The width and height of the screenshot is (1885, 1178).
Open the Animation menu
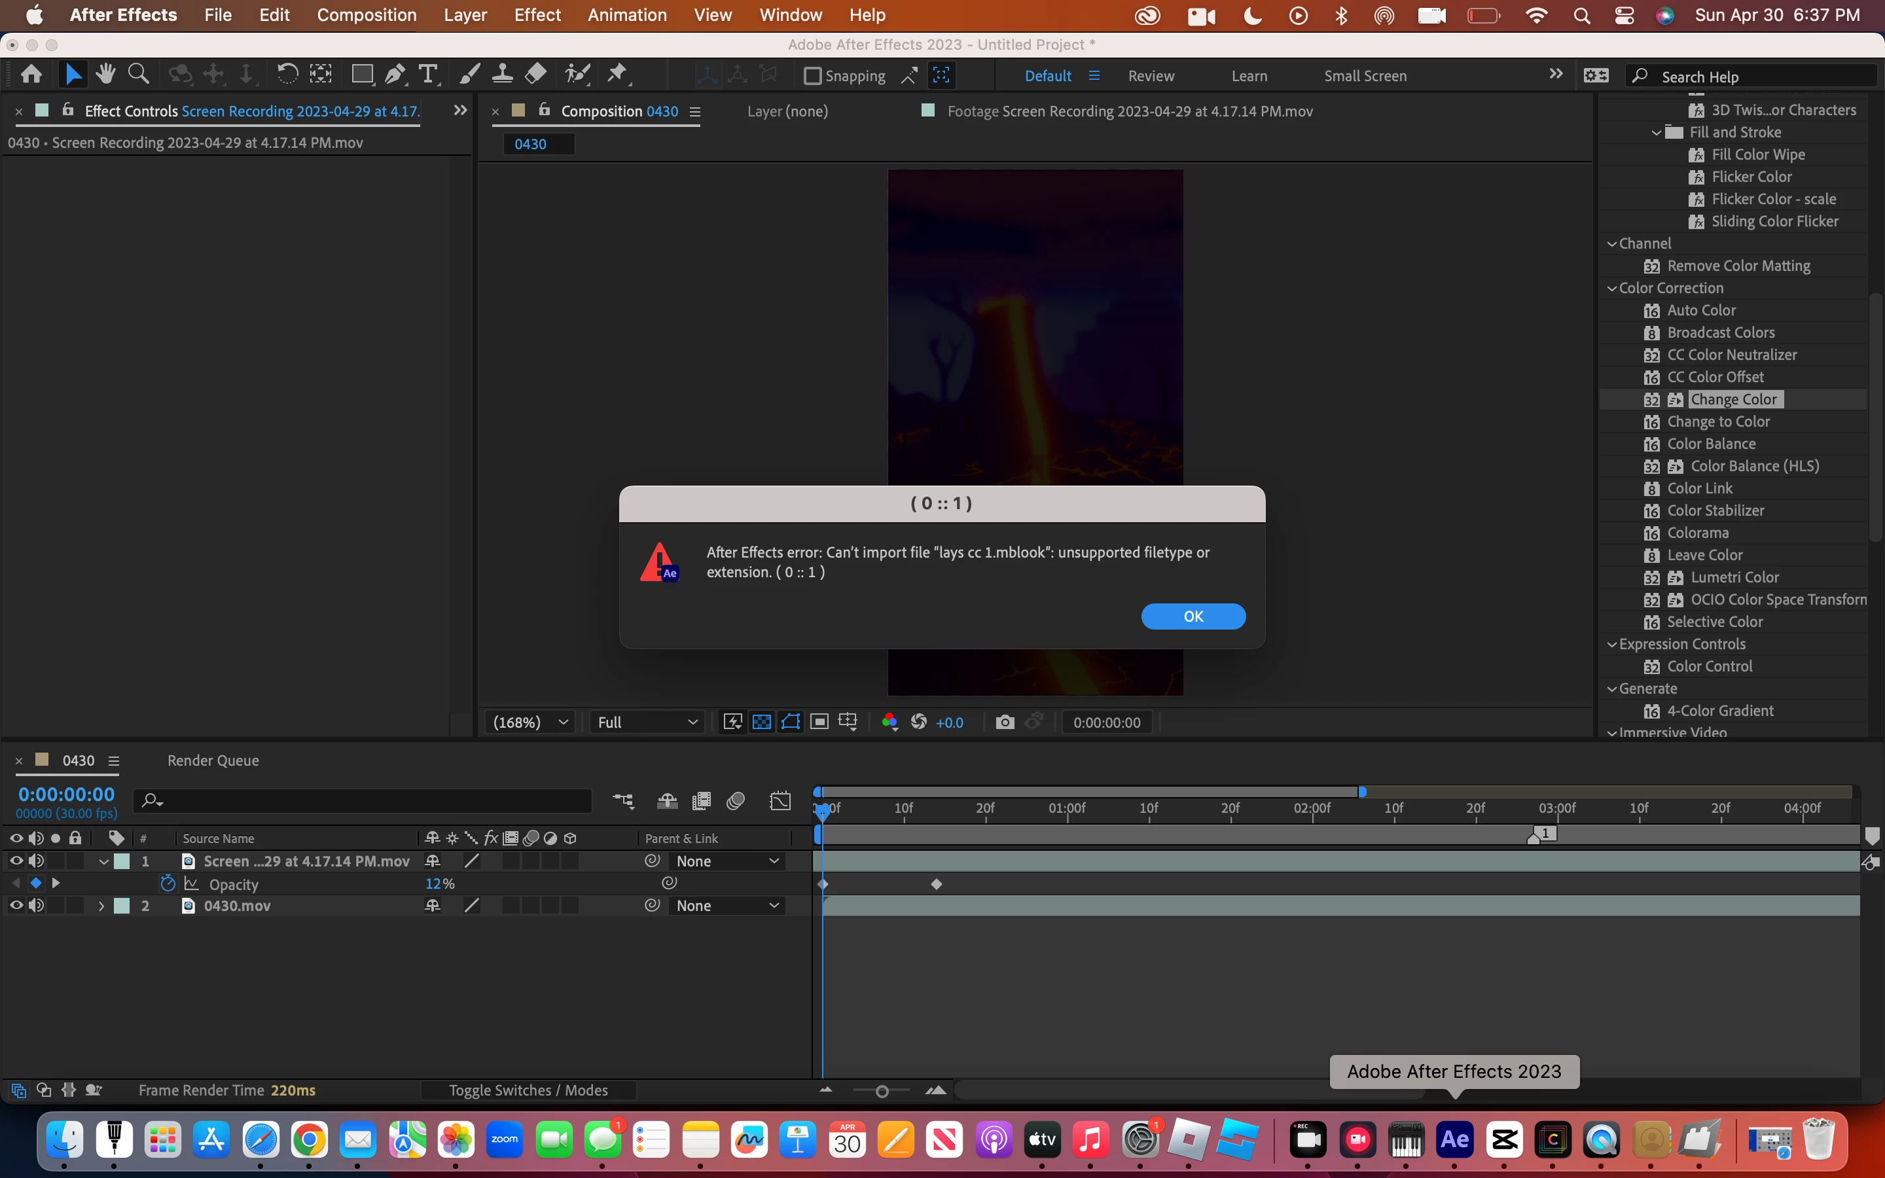click(626, 15)
